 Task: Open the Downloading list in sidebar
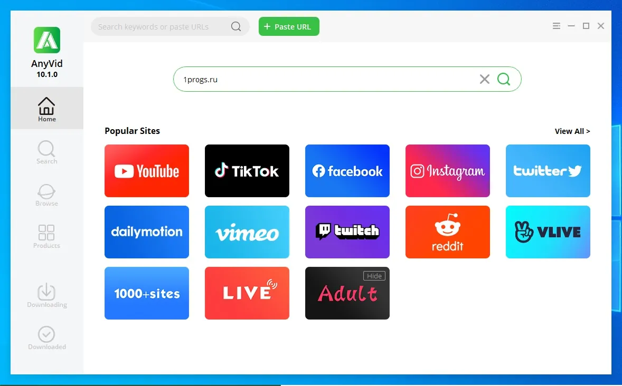pyautogui.click(x=47, y=296)
